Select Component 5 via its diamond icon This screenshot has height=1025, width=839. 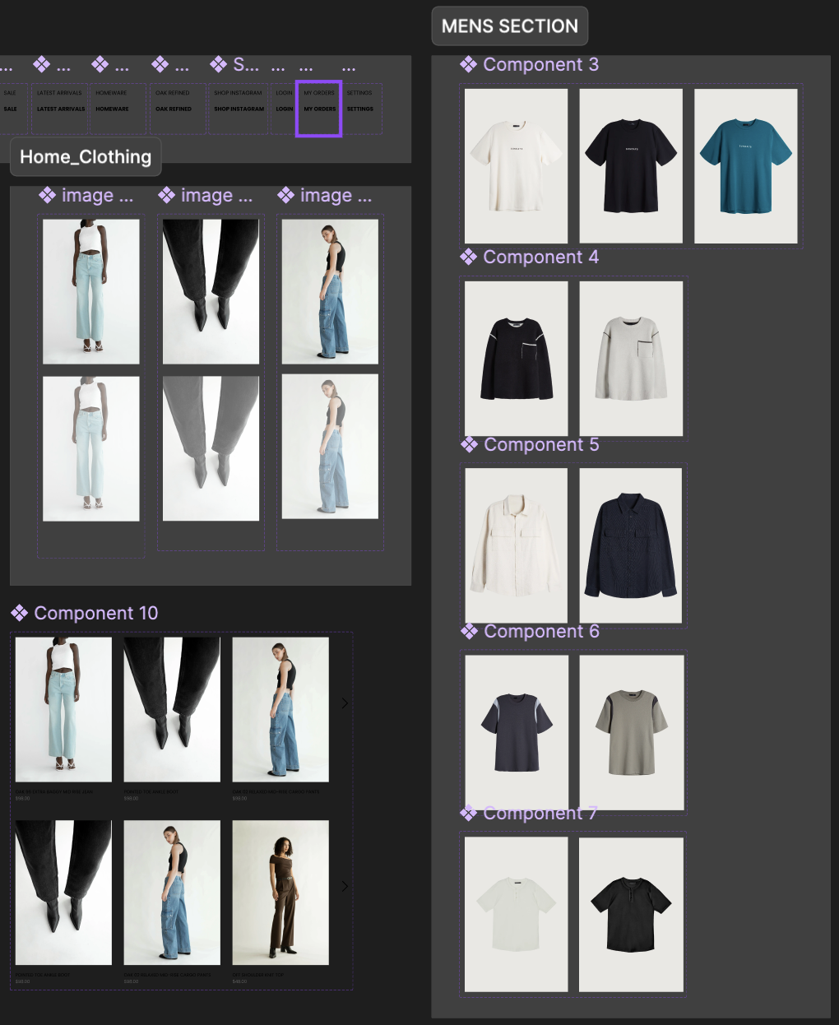tap(469, 444)
